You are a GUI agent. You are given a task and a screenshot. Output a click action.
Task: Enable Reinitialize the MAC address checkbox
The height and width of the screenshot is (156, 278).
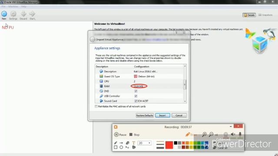(96, 106)
